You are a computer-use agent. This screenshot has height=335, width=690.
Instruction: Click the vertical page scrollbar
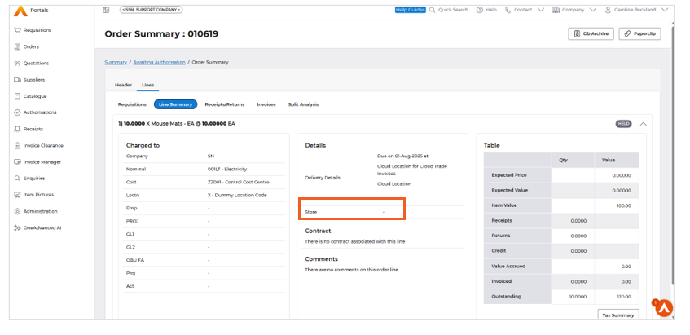pyautogui.click(x=672, y=154)
